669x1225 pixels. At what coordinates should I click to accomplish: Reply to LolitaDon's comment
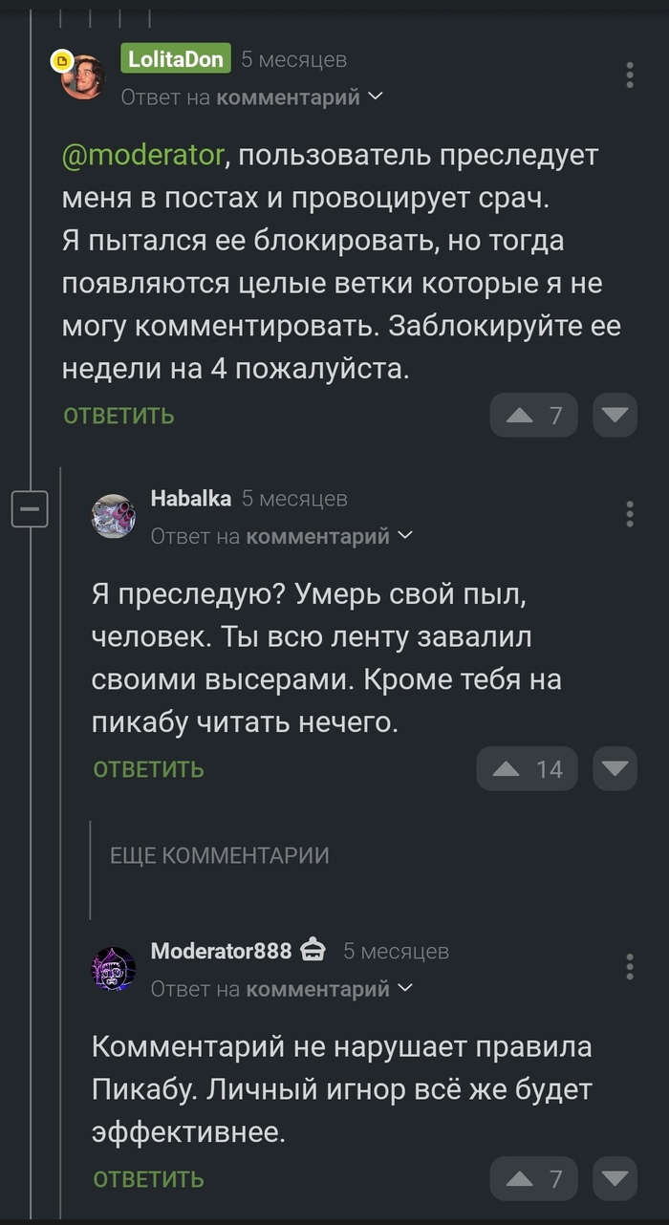click(119, 416)
